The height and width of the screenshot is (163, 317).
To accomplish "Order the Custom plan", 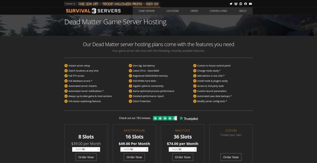I will tap(231, 157).
